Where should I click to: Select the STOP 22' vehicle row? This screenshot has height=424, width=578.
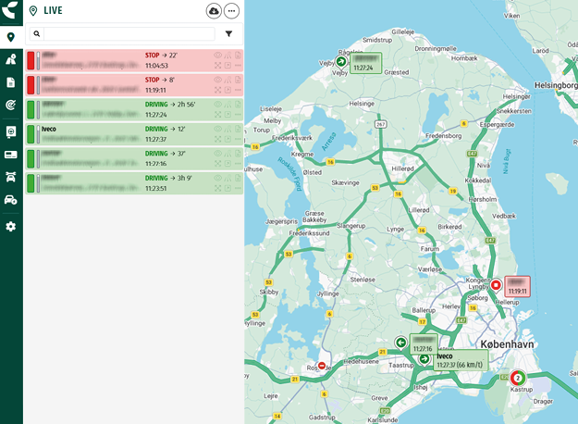tap(134, 60)
